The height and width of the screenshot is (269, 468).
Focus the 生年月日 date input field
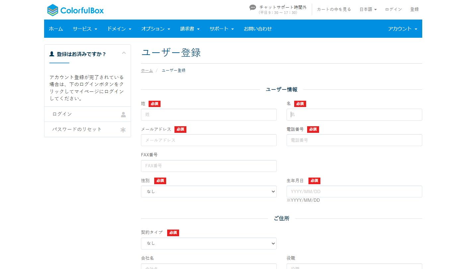354,191
